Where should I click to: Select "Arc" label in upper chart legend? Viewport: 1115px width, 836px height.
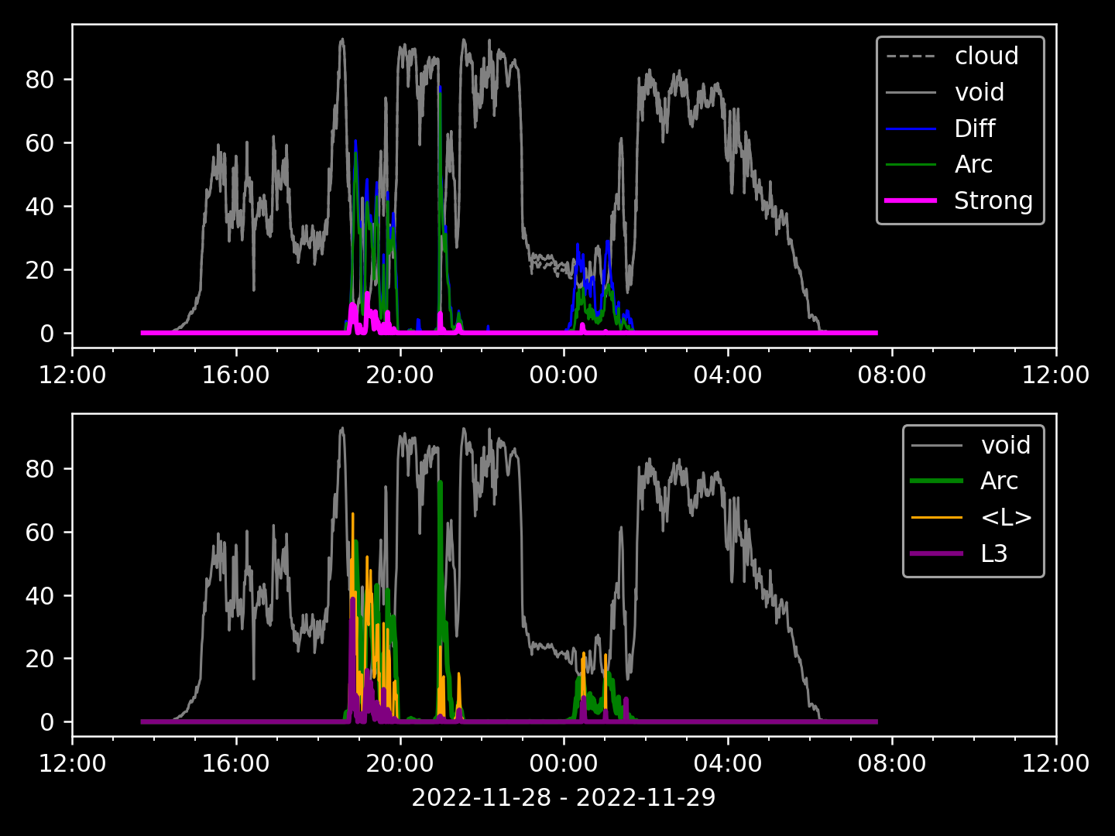click(x=973, y=164)
